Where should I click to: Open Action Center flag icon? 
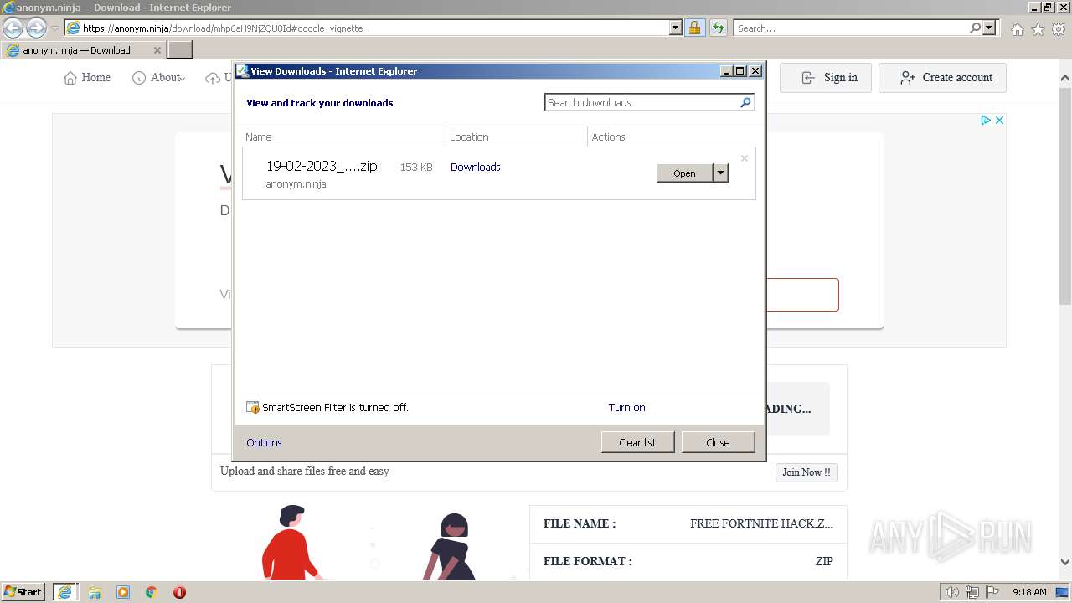tap(992, 592)
